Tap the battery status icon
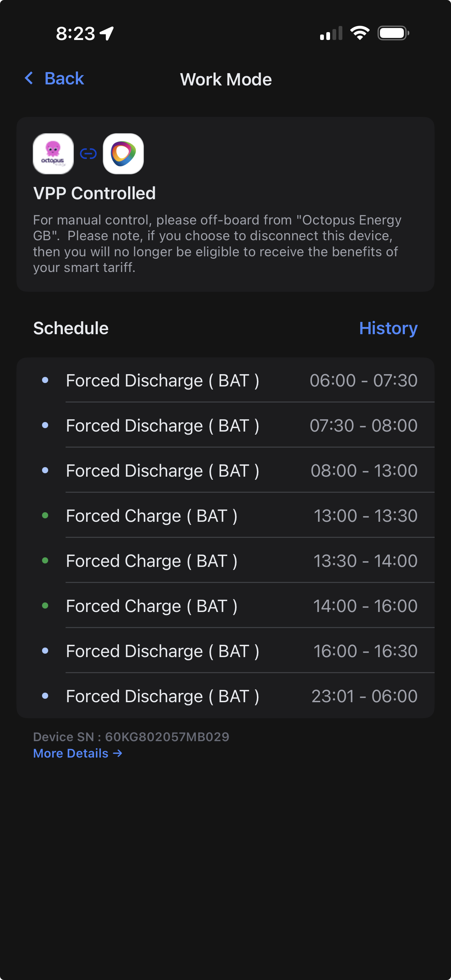 tap(393, 33)
